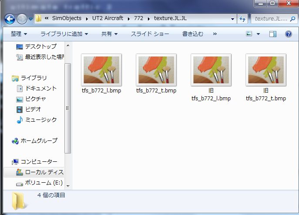
Task: Click the 書き込む button
Action: [x=193, y=34]
